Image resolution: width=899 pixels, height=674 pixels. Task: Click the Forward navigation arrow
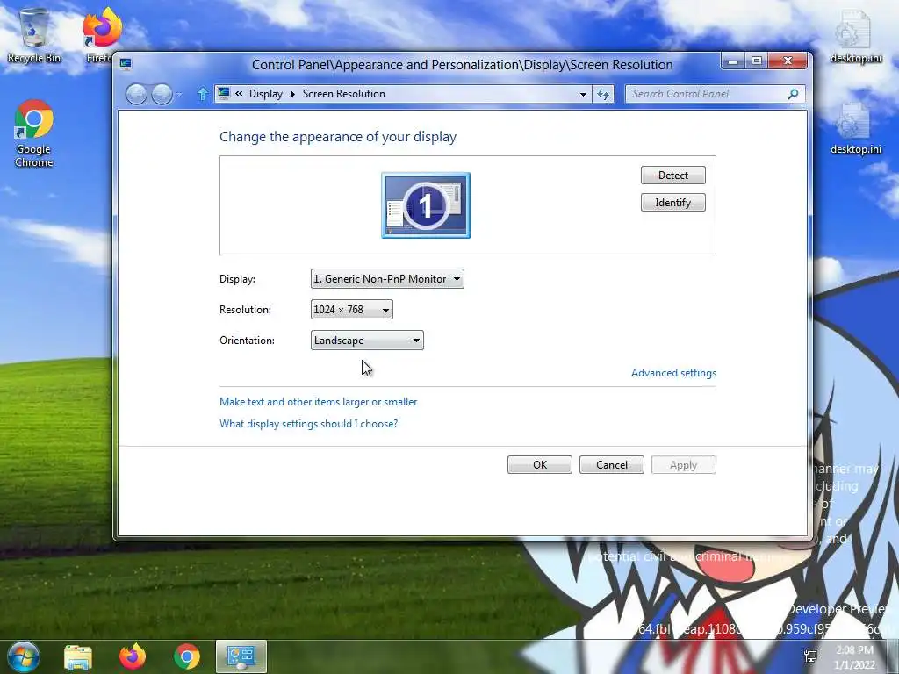pos(162,94)
